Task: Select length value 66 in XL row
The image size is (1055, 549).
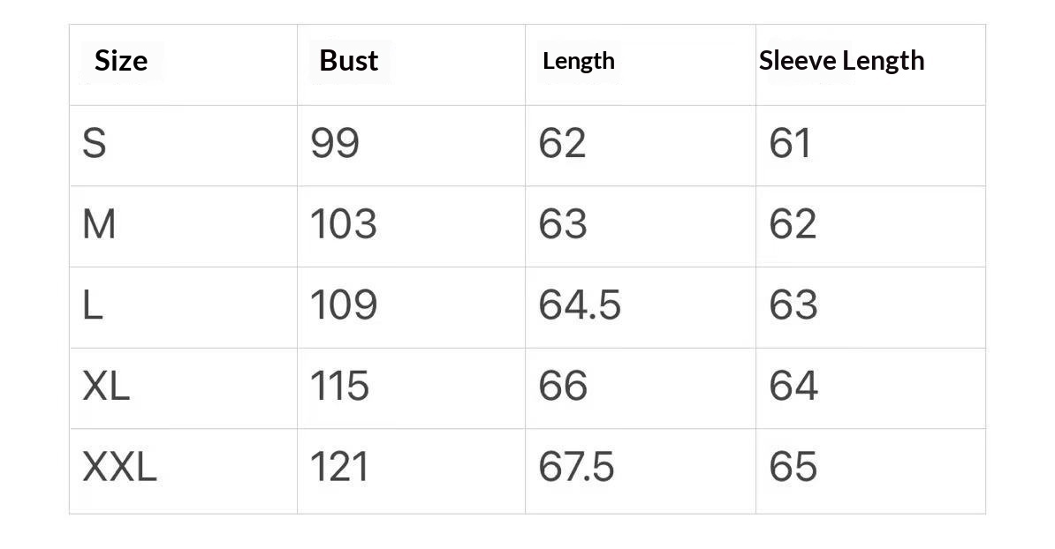Action: point(563,387)
